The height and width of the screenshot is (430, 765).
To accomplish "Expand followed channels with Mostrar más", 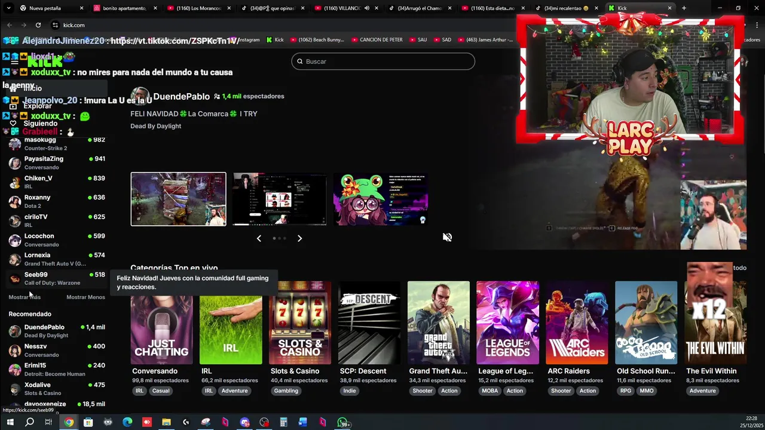I will [25, 297].
